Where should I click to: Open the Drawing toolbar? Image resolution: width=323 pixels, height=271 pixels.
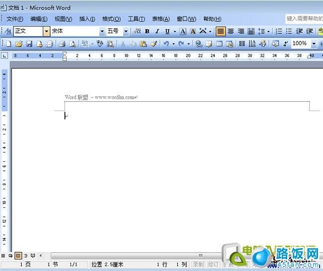click(x=262, y=44)
